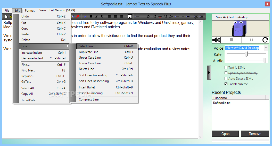Click the lower case line icon
This screenshot has height=146, width=272.
154,17
